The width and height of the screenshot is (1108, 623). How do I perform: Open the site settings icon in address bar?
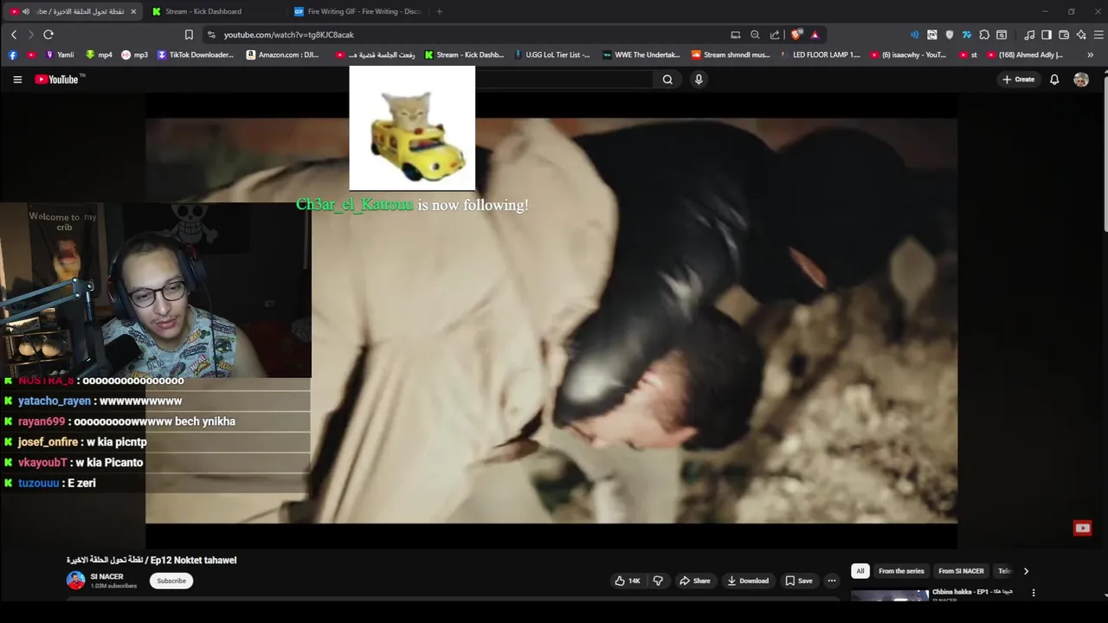211,35
